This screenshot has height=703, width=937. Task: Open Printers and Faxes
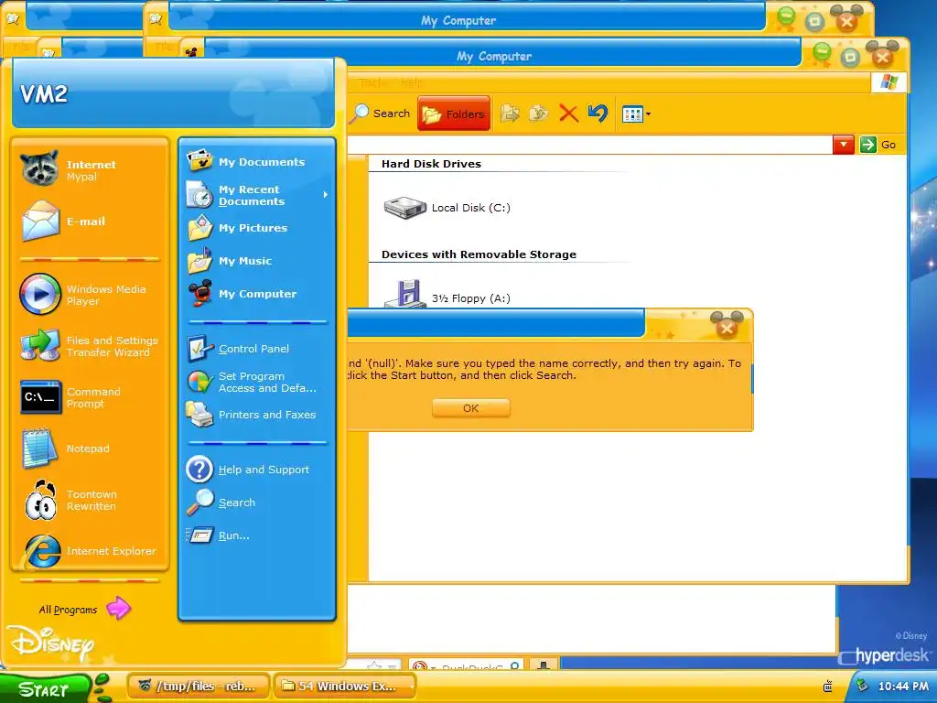tap(257, 415)
